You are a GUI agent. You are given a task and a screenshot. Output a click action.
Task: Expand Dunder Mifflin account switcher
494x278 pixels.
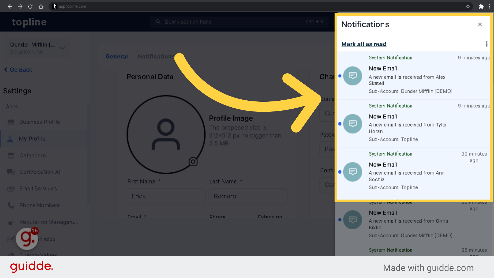pyautogui.click(x=38, y=48)
